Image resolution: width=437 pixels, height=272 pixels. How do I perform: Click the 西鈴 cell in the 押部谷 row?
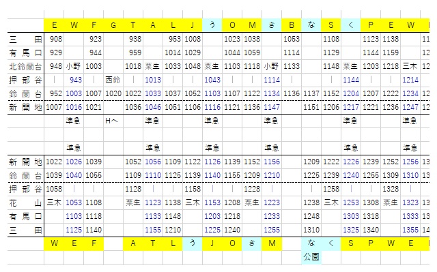[113, 80]
